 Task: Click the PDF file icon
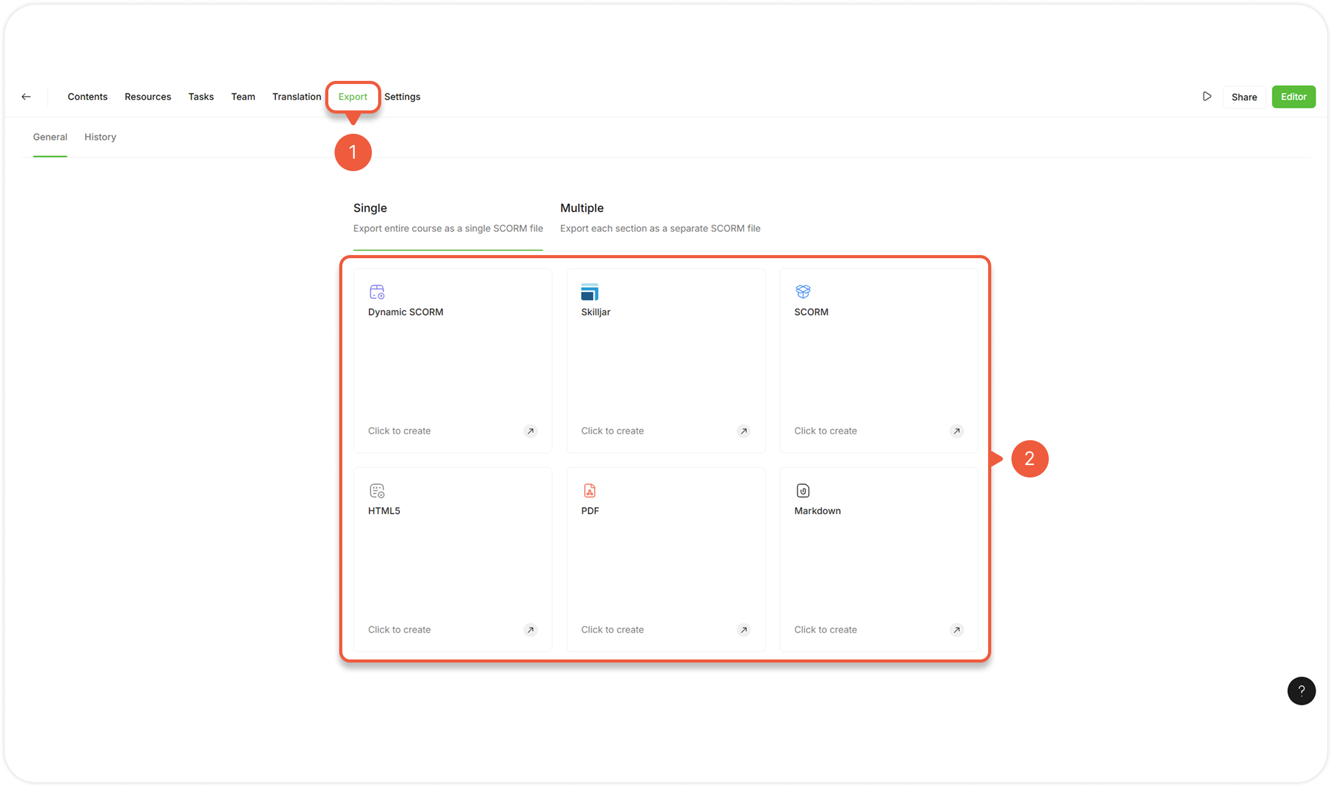point(589,490)
